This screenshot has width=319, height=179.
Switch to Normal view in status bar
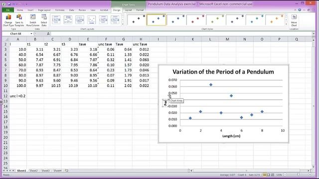[x=265, y=175]
